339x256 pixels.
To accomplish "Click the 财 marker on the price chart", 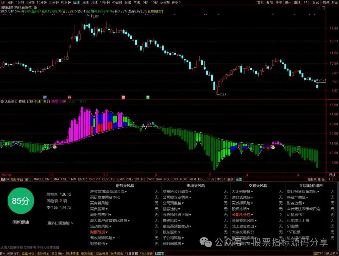I will [x=45, y=97].
